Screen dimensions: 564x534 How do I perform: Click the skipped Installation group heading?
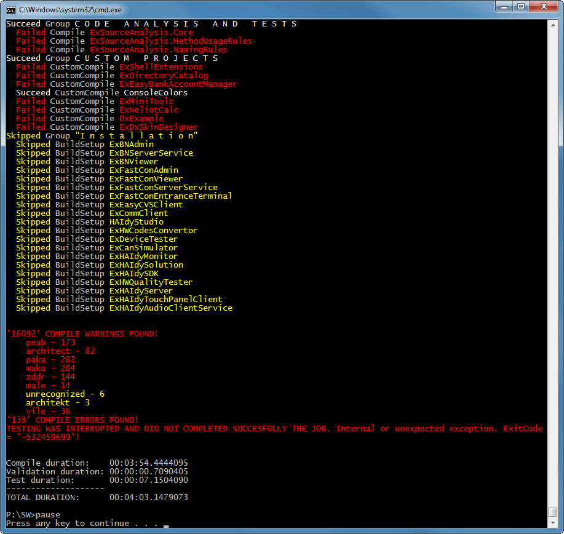click(x=102, y=136)
